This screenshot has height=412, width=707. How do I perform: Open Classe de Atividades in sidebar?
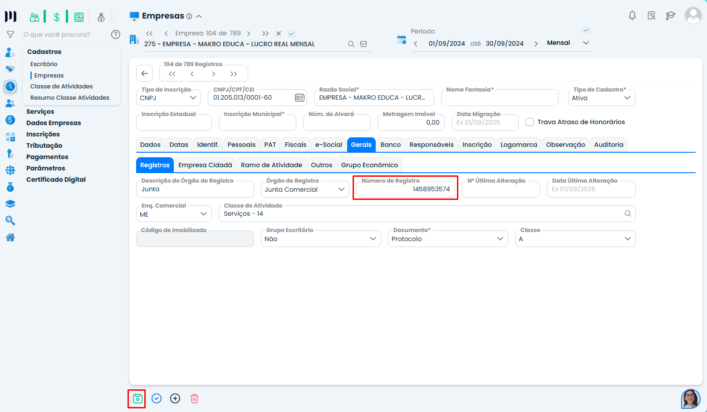click(62, 86)
